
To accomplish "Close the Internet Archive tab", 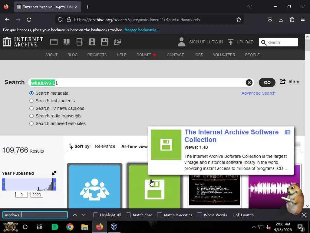I will [76, 7].
